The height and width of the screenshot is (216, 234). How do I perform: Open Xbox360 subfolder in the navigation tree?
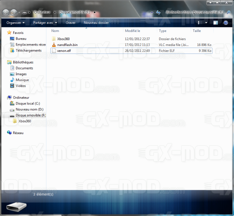(x=25, y=121)
